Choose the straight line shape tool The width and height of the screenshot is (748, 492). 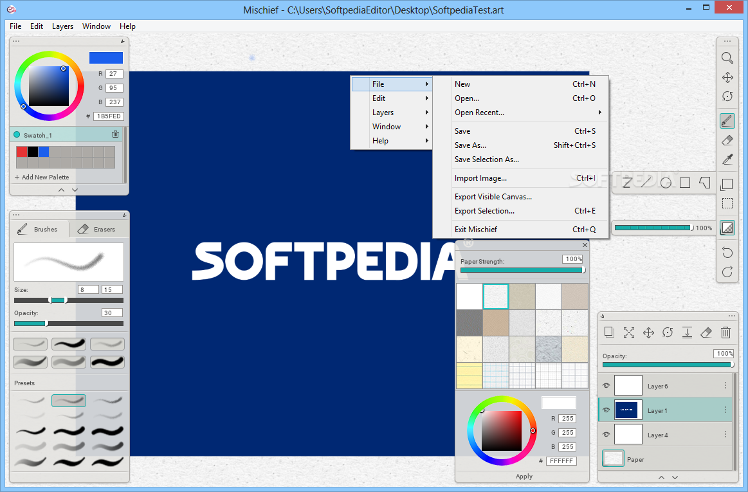tap(646, 183)
